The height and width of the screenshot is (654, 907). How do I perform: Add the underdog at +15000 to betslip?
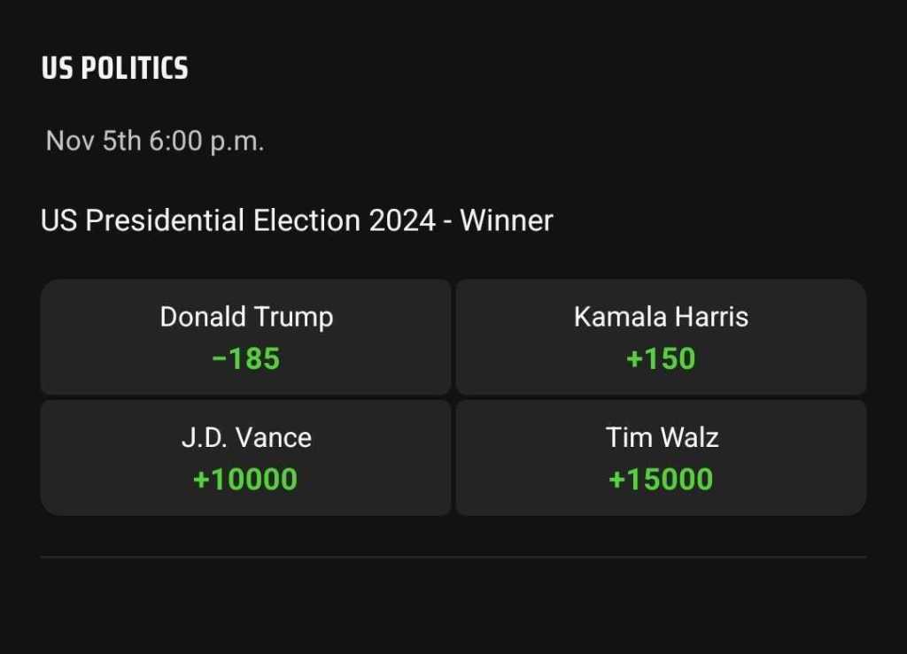pyautogui.click(x=661, y=458)
